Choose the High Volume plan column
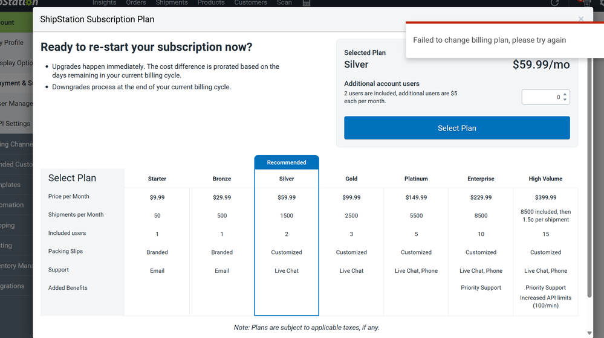The width and height of the screenshot is (604, 338). [x=545, y=179]
